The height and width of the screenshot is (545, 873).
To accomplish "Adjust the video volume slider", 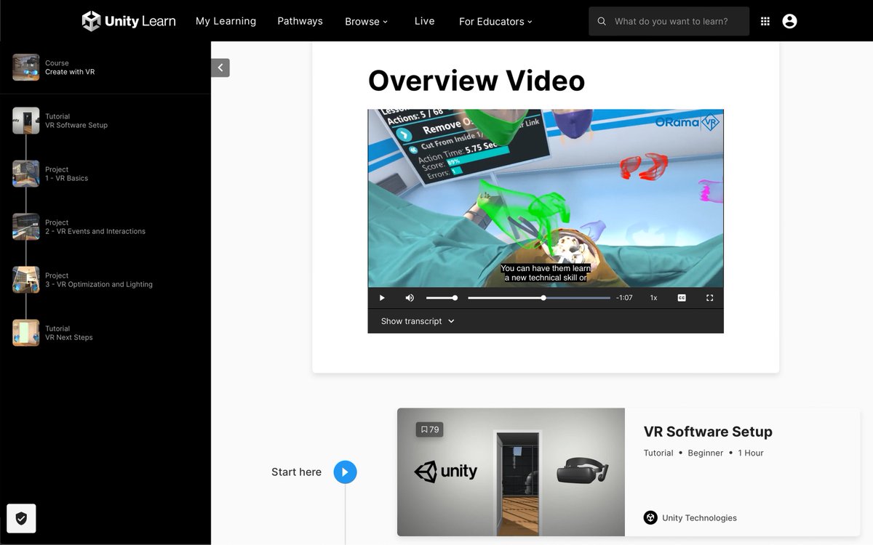I will tap(441, 298).
